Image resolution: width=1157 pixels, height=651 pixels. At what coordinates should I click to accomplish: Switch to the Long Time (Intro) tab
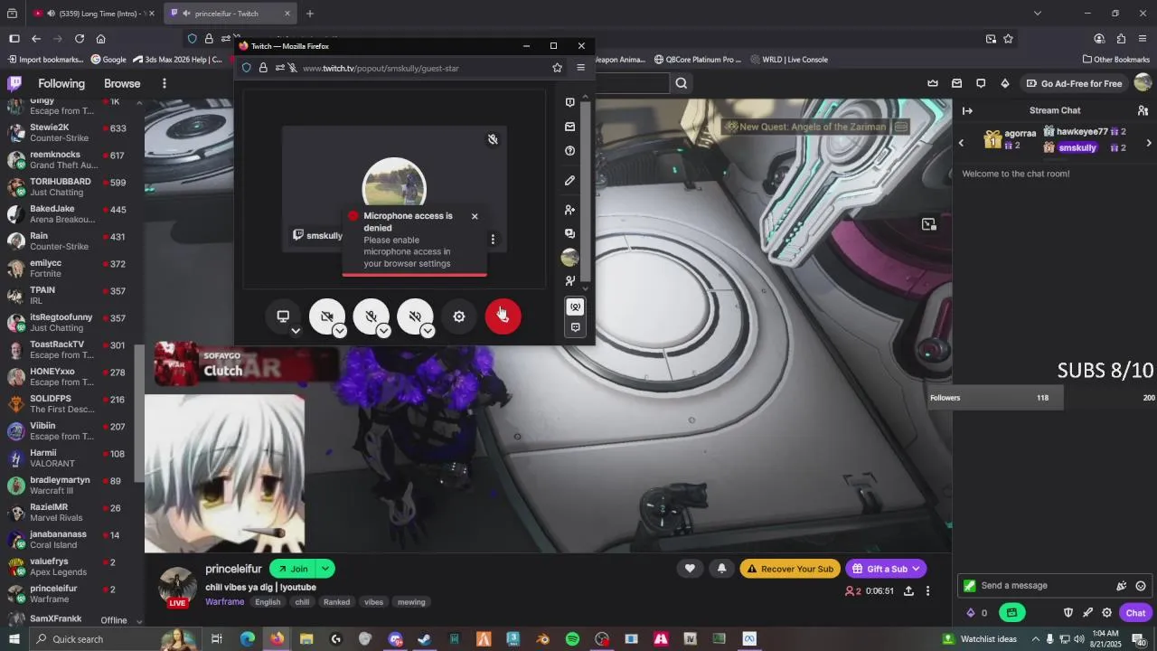[x=92, y=14]
